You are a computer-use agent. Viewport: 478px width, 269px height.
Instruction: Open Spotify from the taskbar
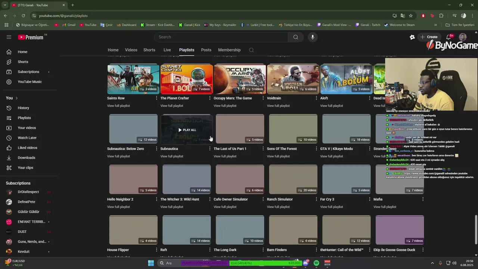click(x=316, y=263)
